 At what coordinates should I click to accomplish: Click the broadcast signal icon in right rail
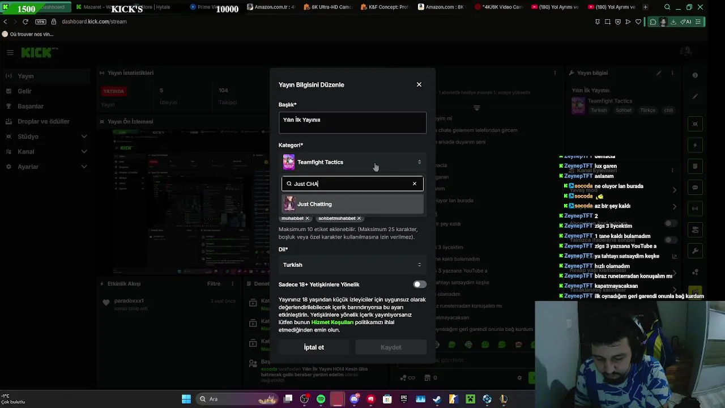tap(695, 209)
